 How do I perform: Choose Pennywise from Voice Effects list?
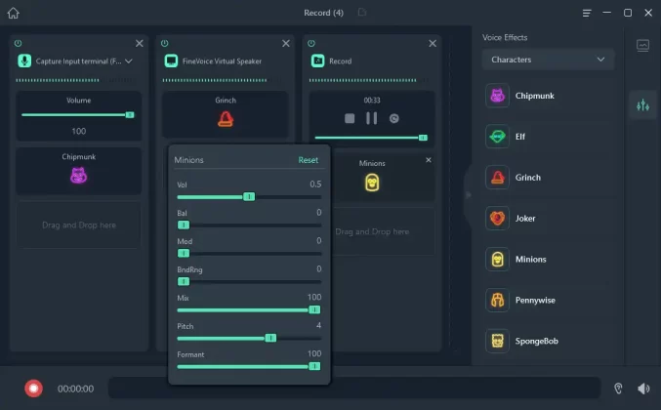tap(548, 300)
